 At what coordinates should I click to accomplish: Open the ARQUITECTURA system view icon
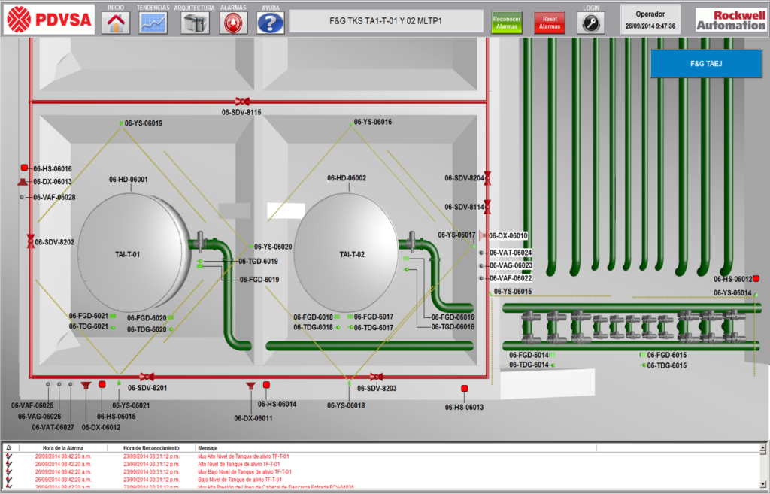tap(195, 23)
